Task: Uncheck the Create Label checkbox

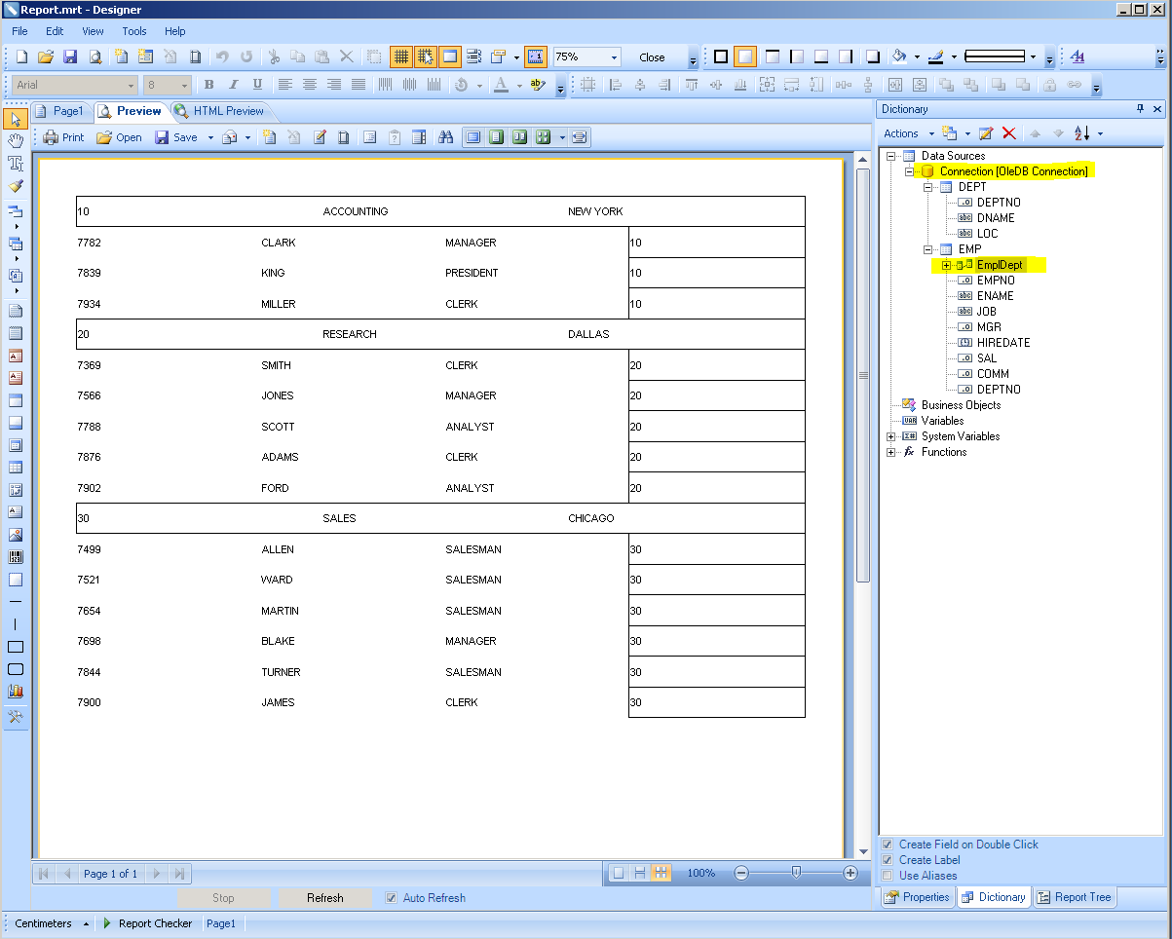Action: tap(888, 860)
